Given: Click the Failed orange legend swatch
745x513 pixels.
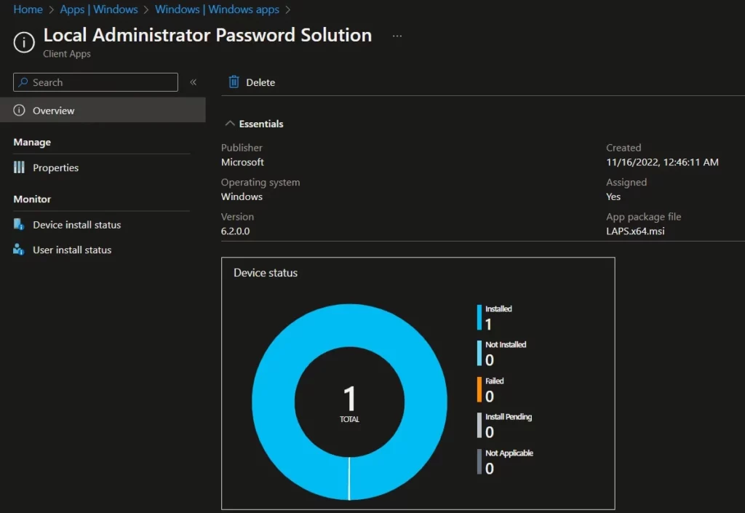Looking at the screenshot, I should pos(479,389).
